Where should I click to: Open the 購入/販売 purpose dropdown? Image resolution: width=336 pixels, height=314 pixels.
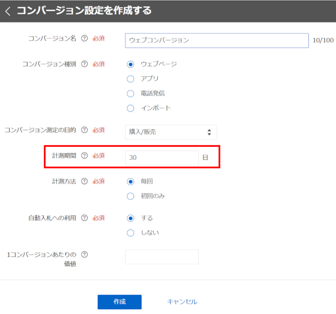(x=171, y=132)
